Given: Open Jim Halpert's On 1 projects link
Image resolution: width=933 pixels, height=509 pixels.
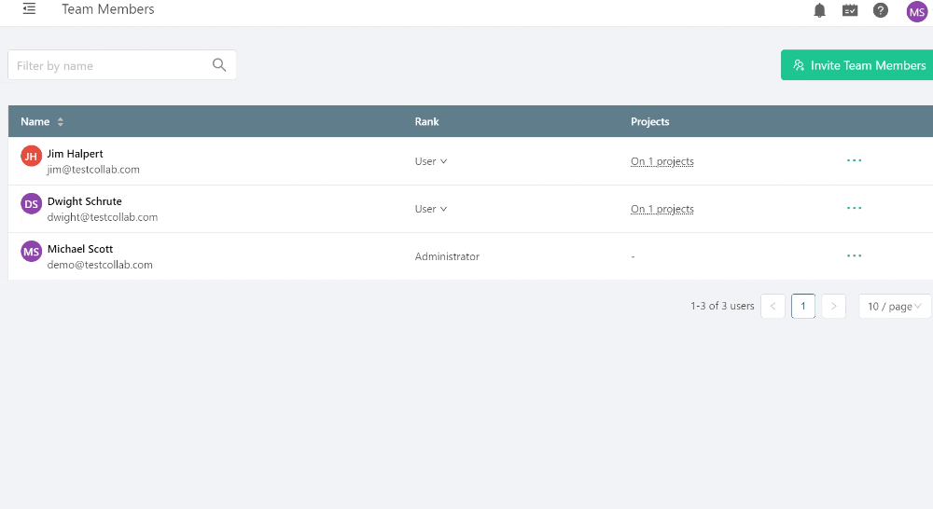Looking at the screenshot, I should [662, 161].
